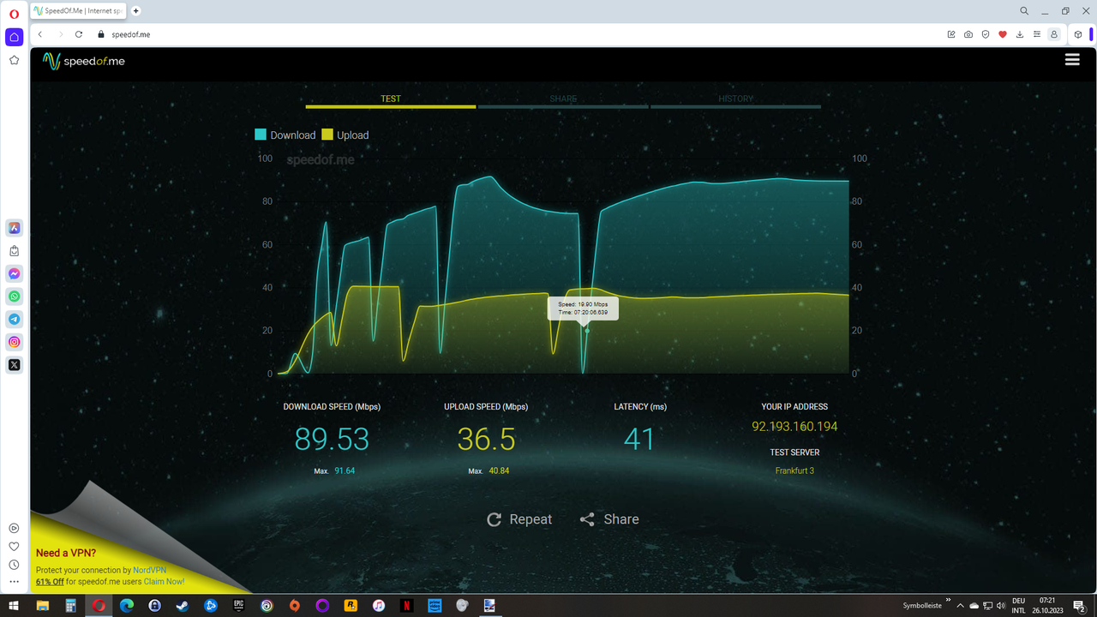The image size is (1097, 617).
Task: Open the edit page pencil icon
Action: tap(951, 34)
